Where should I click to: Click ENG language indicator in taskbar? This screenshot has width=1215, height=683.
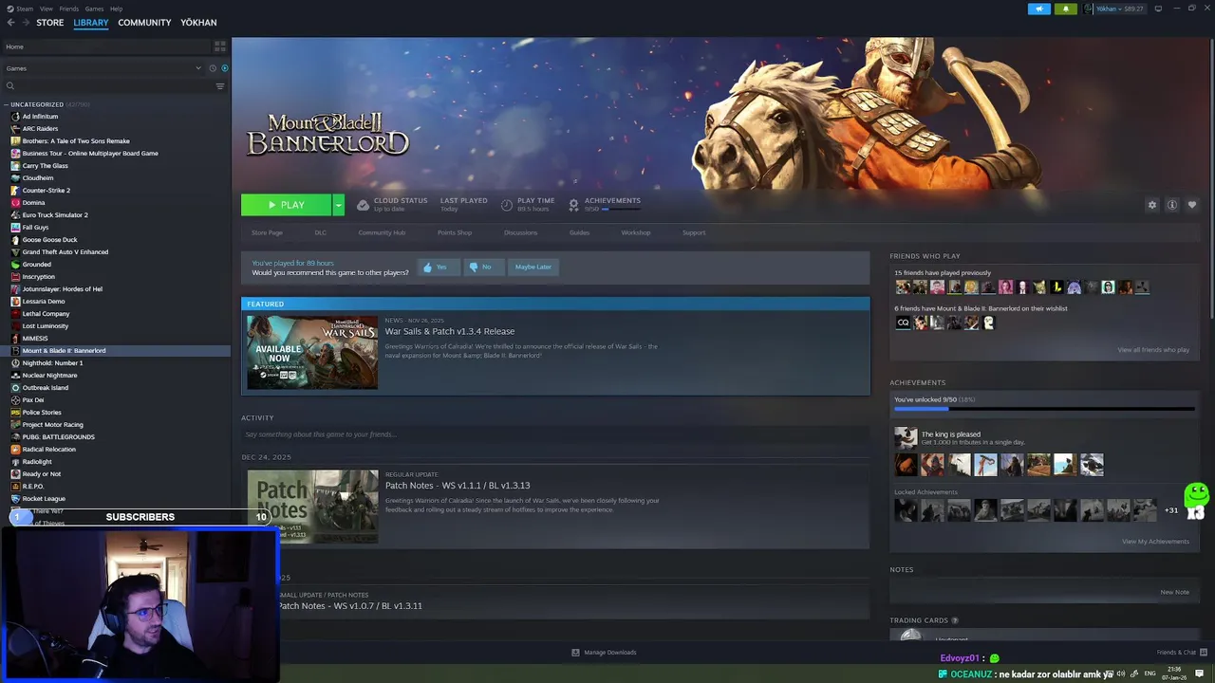point(1150,674)
